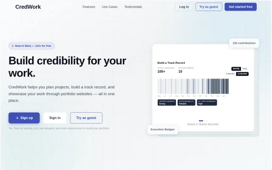Open the Use Cases nav link
Viewport: 272px width, 170px height.
(110, 7)
